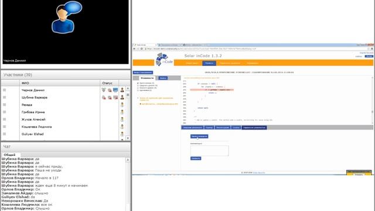The width and height of the screenshot is (375, 211).
Task: Click the webcam status icon for Чернов Даниил
Action: (x=110, y=90)
